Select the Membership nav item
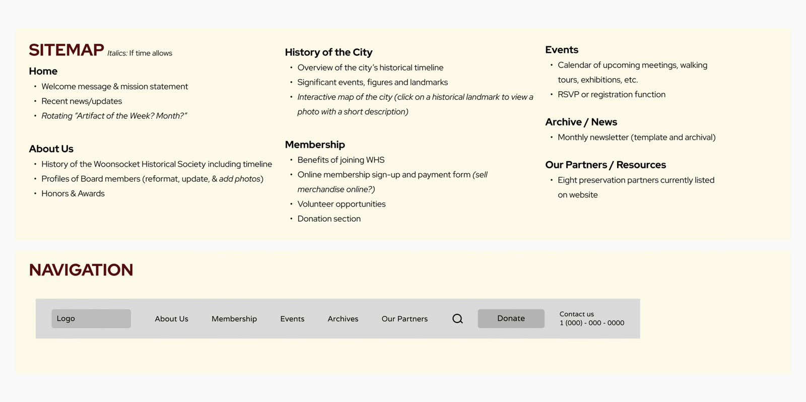Screen dimensions: 806x402 234,319
